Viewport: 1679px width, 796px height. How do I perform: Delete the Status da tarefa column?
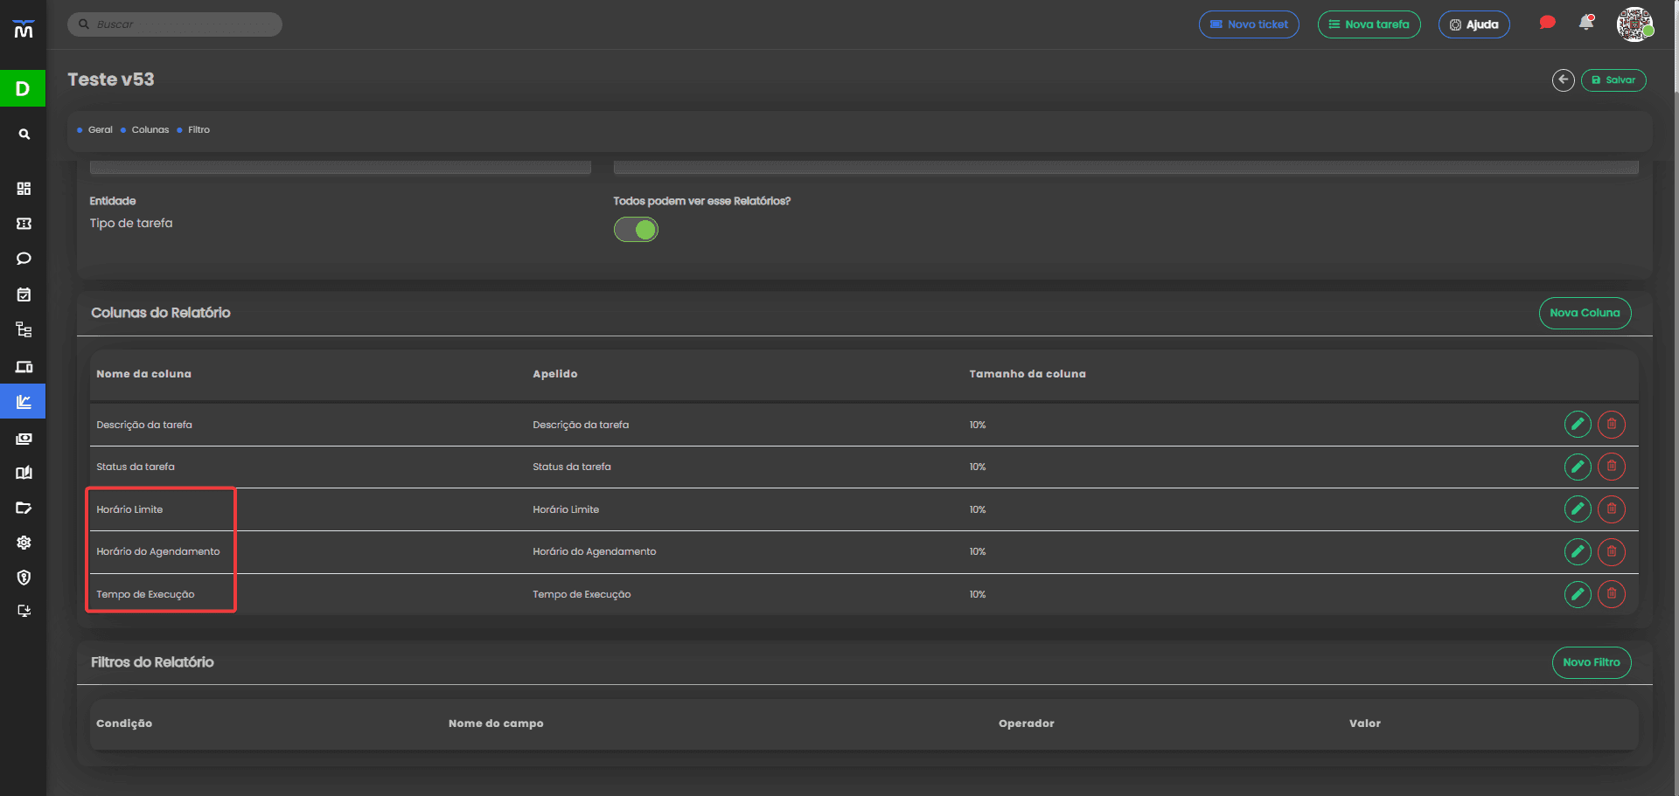point(1611,467)
